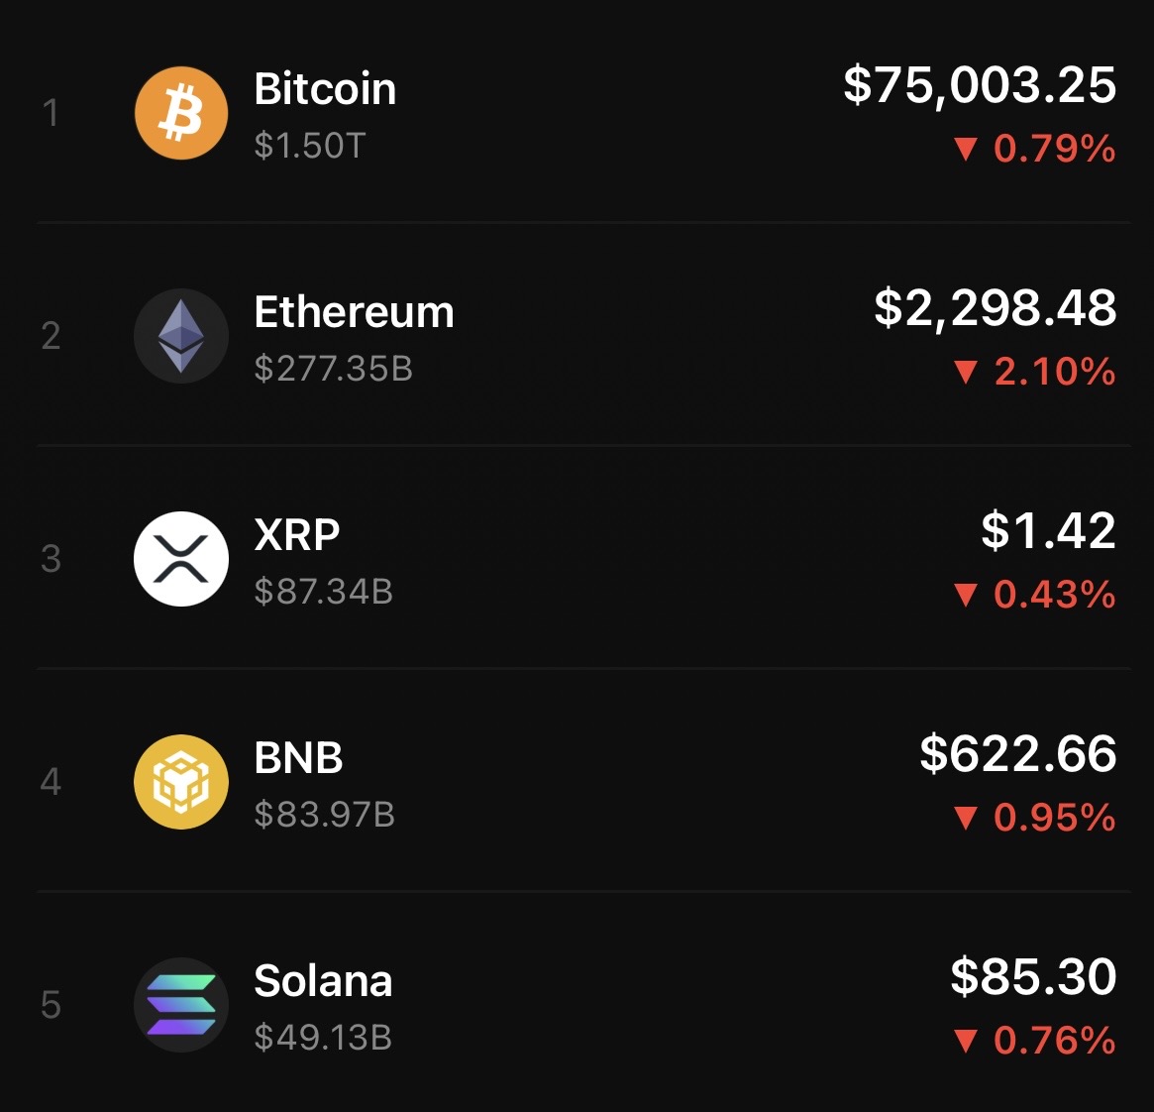The width and height of the screenshot is (1154, 1112).
Task: Tap the XRP price $1.42
Action: click(1048, 531)
